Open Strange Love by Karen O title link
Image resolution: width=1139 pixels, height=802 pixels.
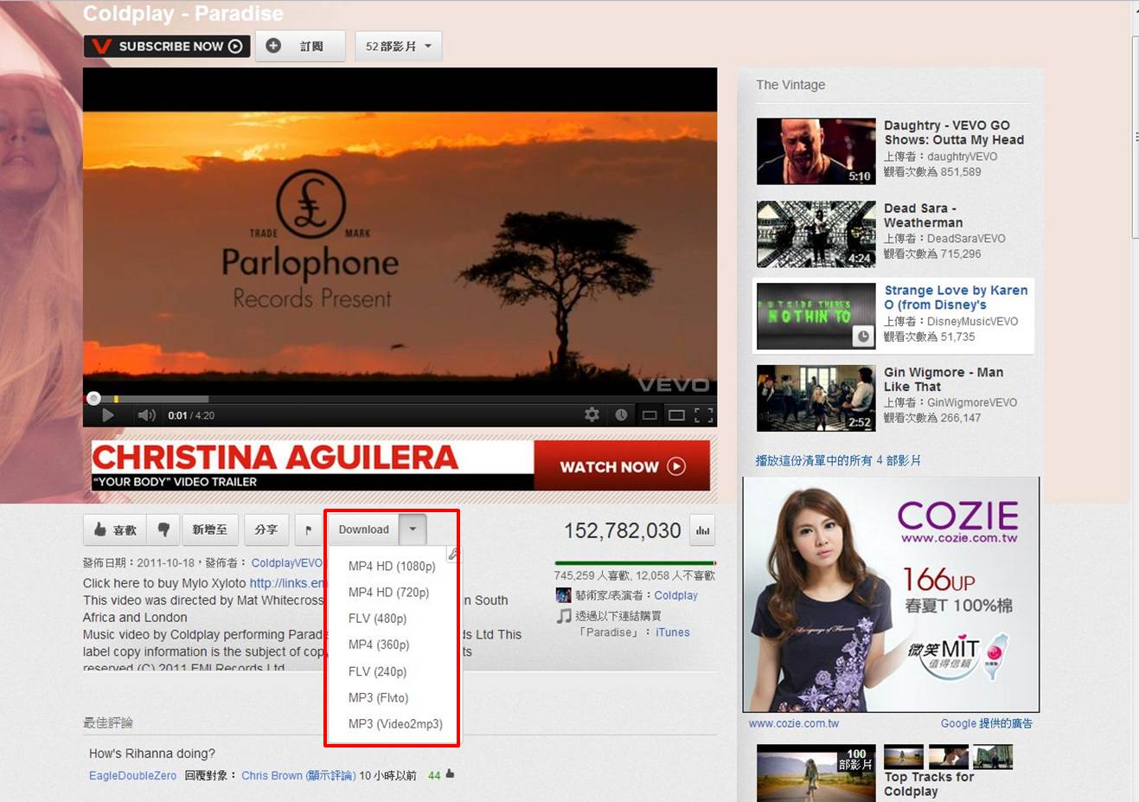coord(956,298)
